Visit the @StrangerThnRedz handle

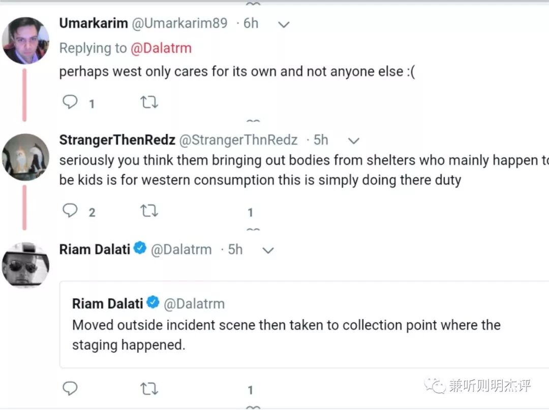238,140
